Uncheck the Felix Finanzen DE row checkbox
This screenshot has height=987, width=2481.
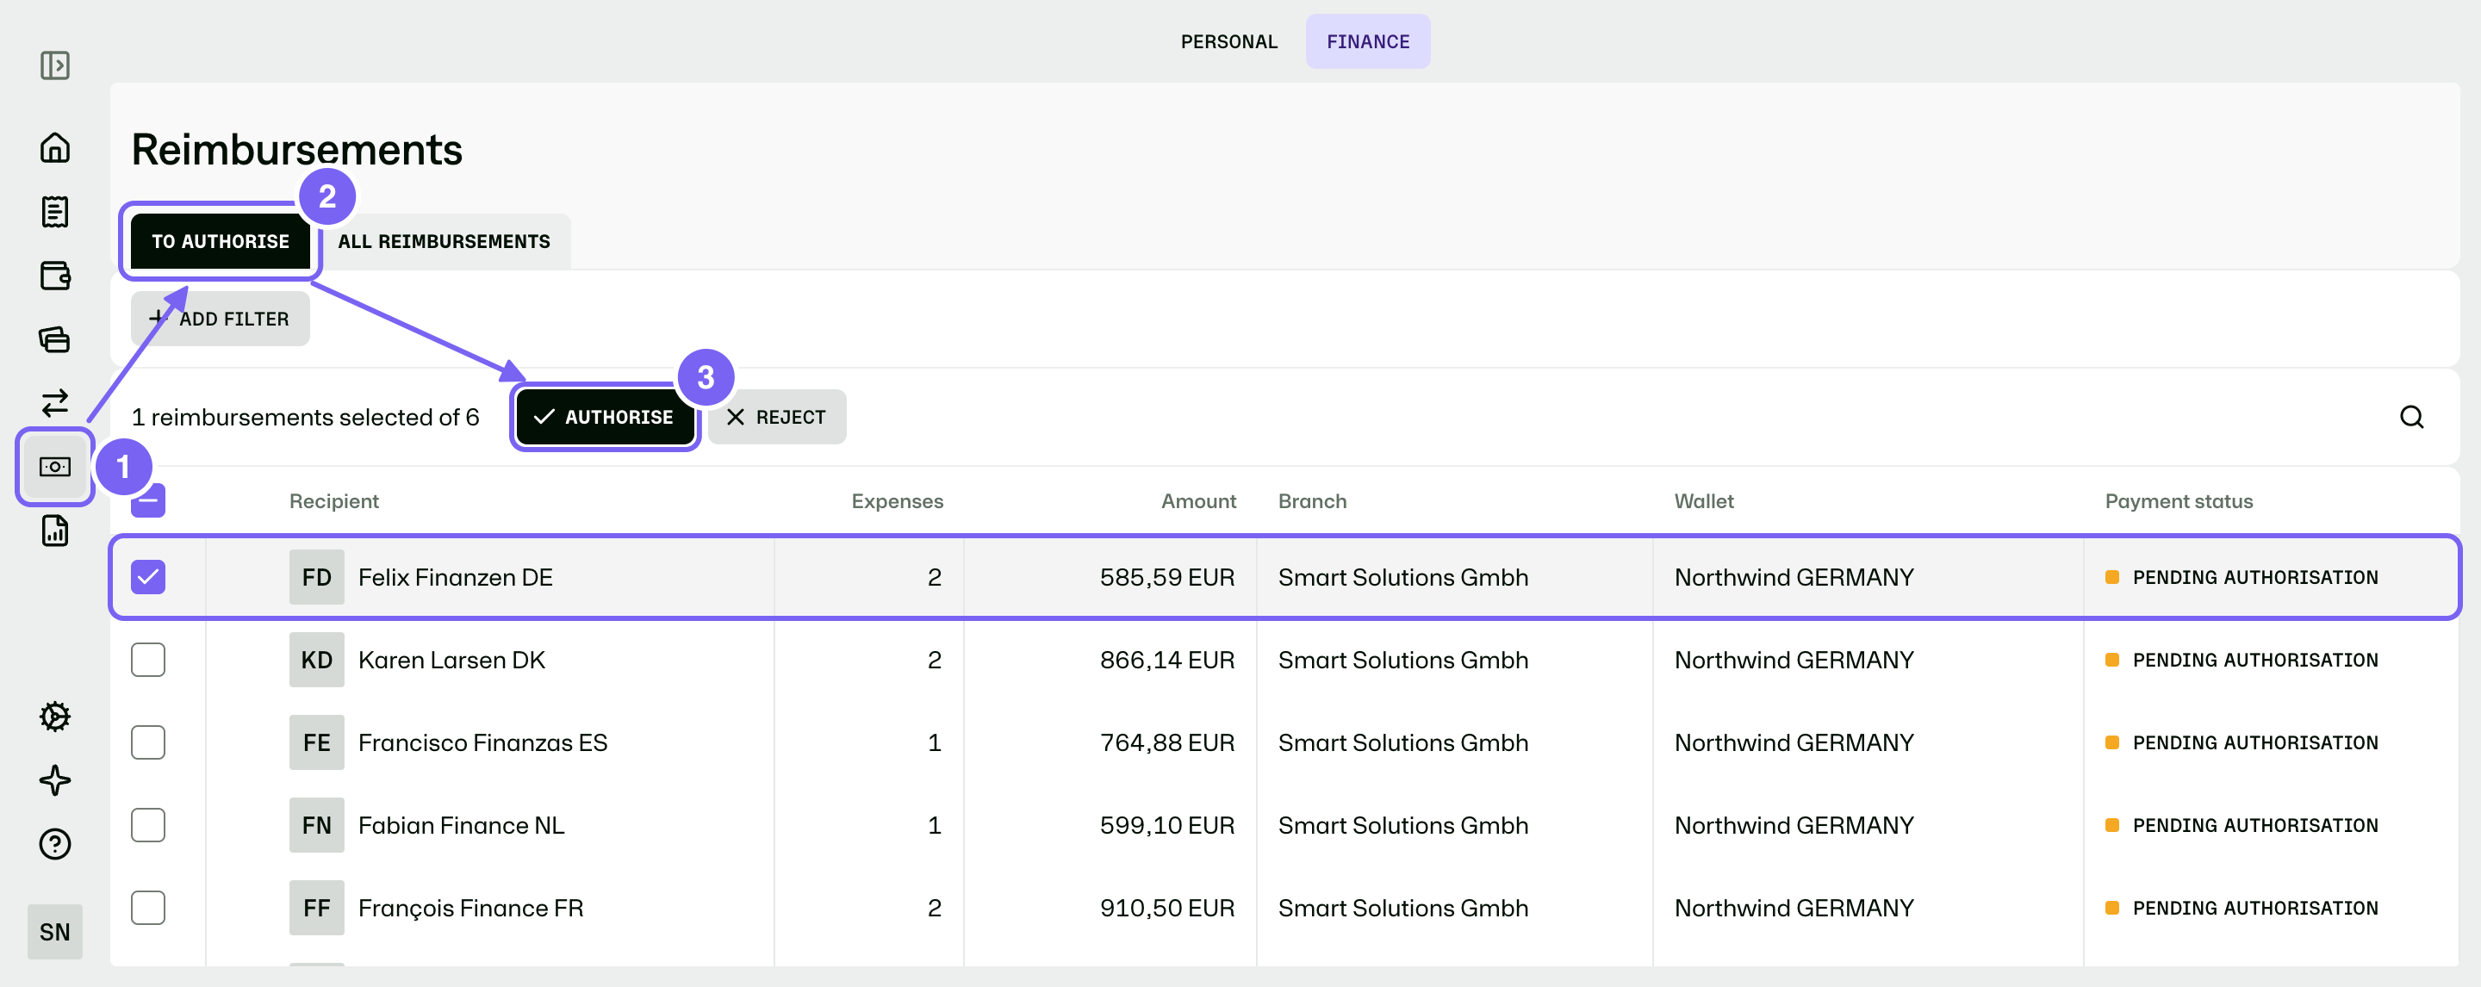[148, 577]
